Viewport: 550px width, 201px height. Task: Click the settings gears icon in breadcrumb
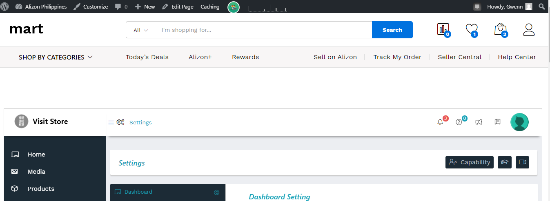coord(120,122)
